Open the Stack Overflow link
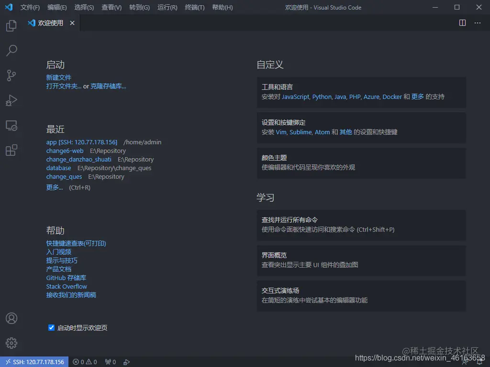Screen dimensions: 490x367 point(67,286)
